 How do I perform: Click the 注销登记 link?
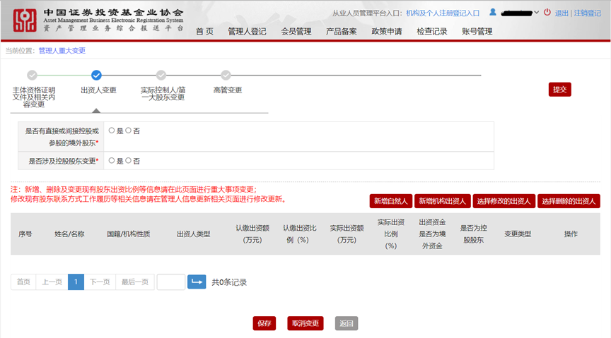pyautogui.click(x=587, y=13)
